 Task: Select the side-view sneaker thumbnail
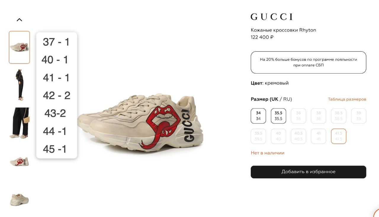pos(19,162)
